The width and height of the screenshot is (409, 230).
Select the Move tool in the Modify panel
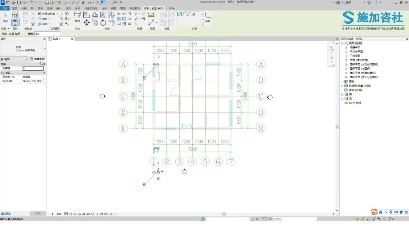87,23
